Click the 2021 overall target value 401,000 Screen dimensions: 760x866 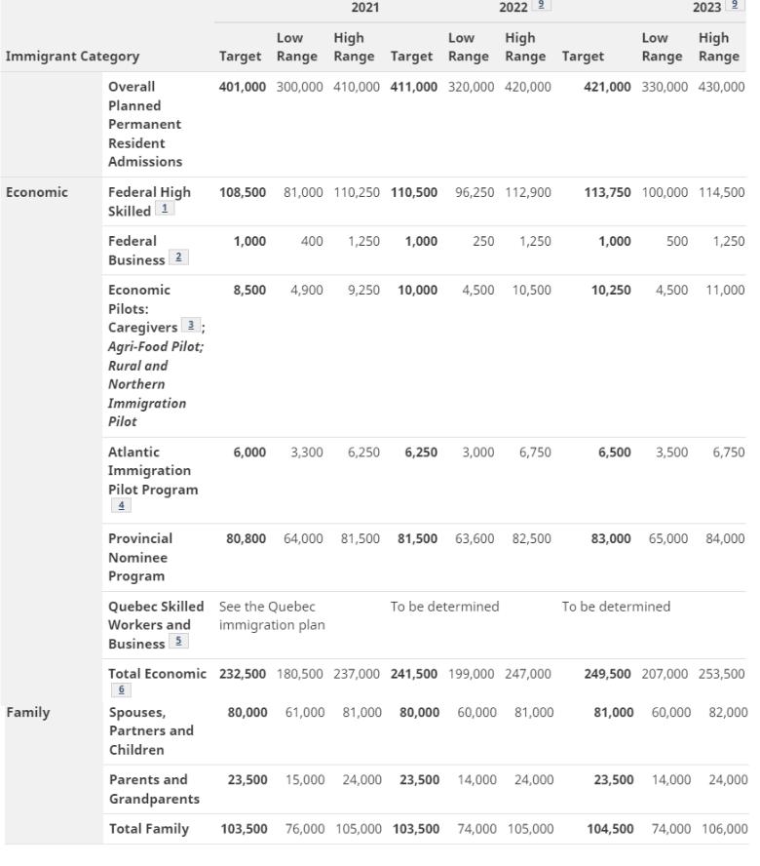coord(243,87)
